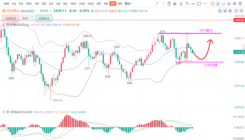
Task: Switch to 6时 timeframe tab
Action: 120,3
